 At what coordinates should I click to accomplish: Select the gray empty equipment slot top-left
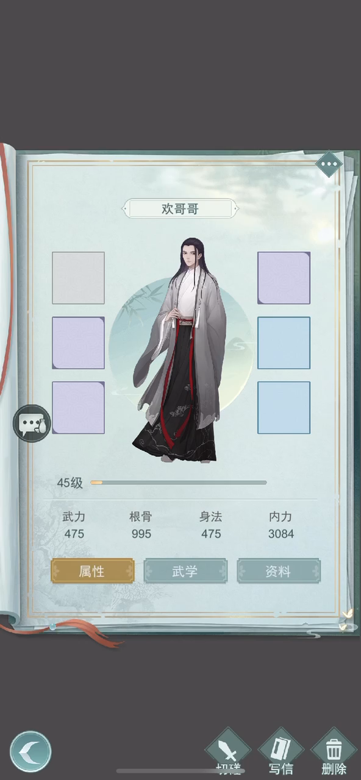(78, 278)
